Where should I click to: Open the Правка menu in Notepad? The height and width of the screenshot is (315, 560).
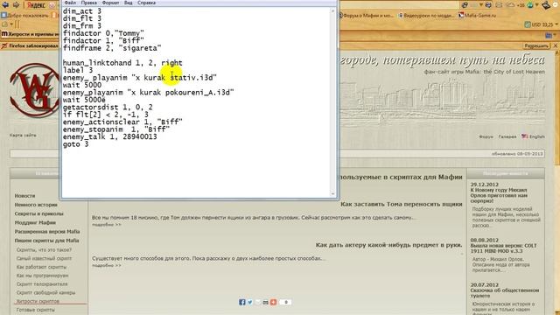click(89, 3)
